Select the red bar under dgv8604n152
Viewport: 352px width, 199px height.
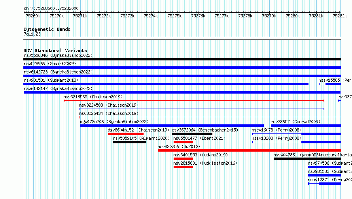point(126,134)
